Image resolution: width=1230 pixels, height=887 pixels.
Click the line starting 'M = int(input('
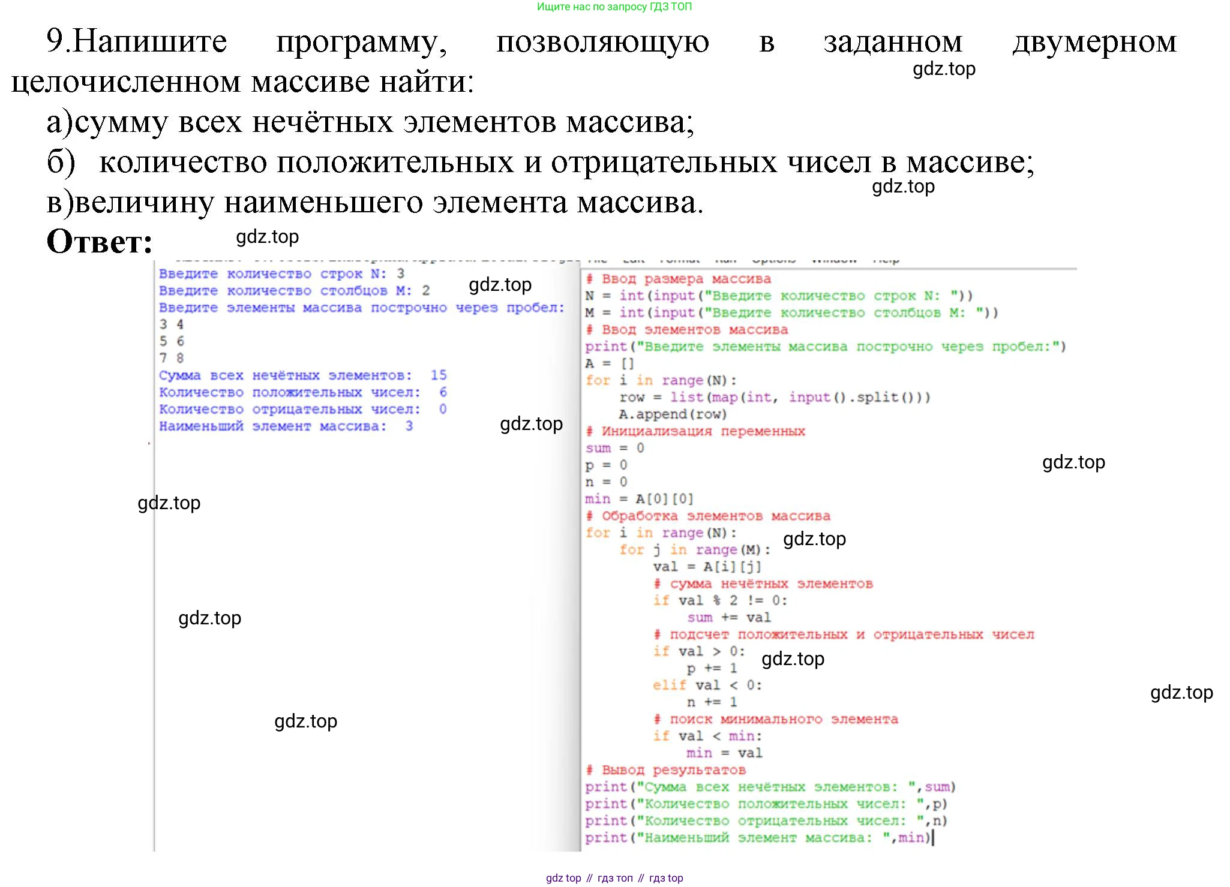click(791, 312)
